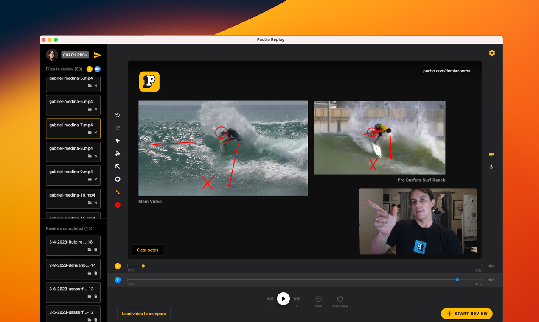
Task: Open completed review 3-5-2023-usasurf...-12
Action: (73, 314)
